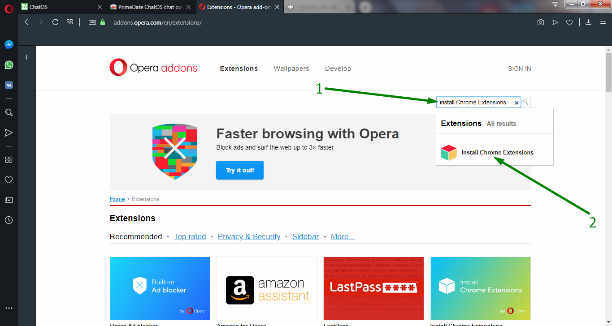Open Speed Dial from the sidebar
The image size is (612, 326).
click(x=9, y=159)
